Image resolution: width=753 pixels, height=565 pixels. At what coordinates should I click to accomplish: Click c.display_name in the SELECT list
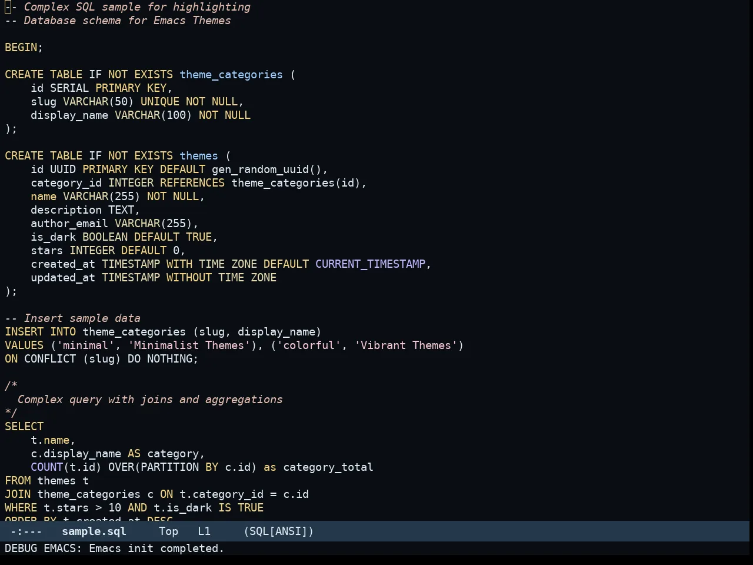[x=76, y=454]
